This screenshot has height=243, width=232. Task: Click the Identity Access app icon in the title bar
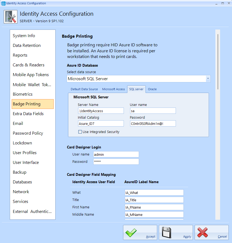point(3,3)
